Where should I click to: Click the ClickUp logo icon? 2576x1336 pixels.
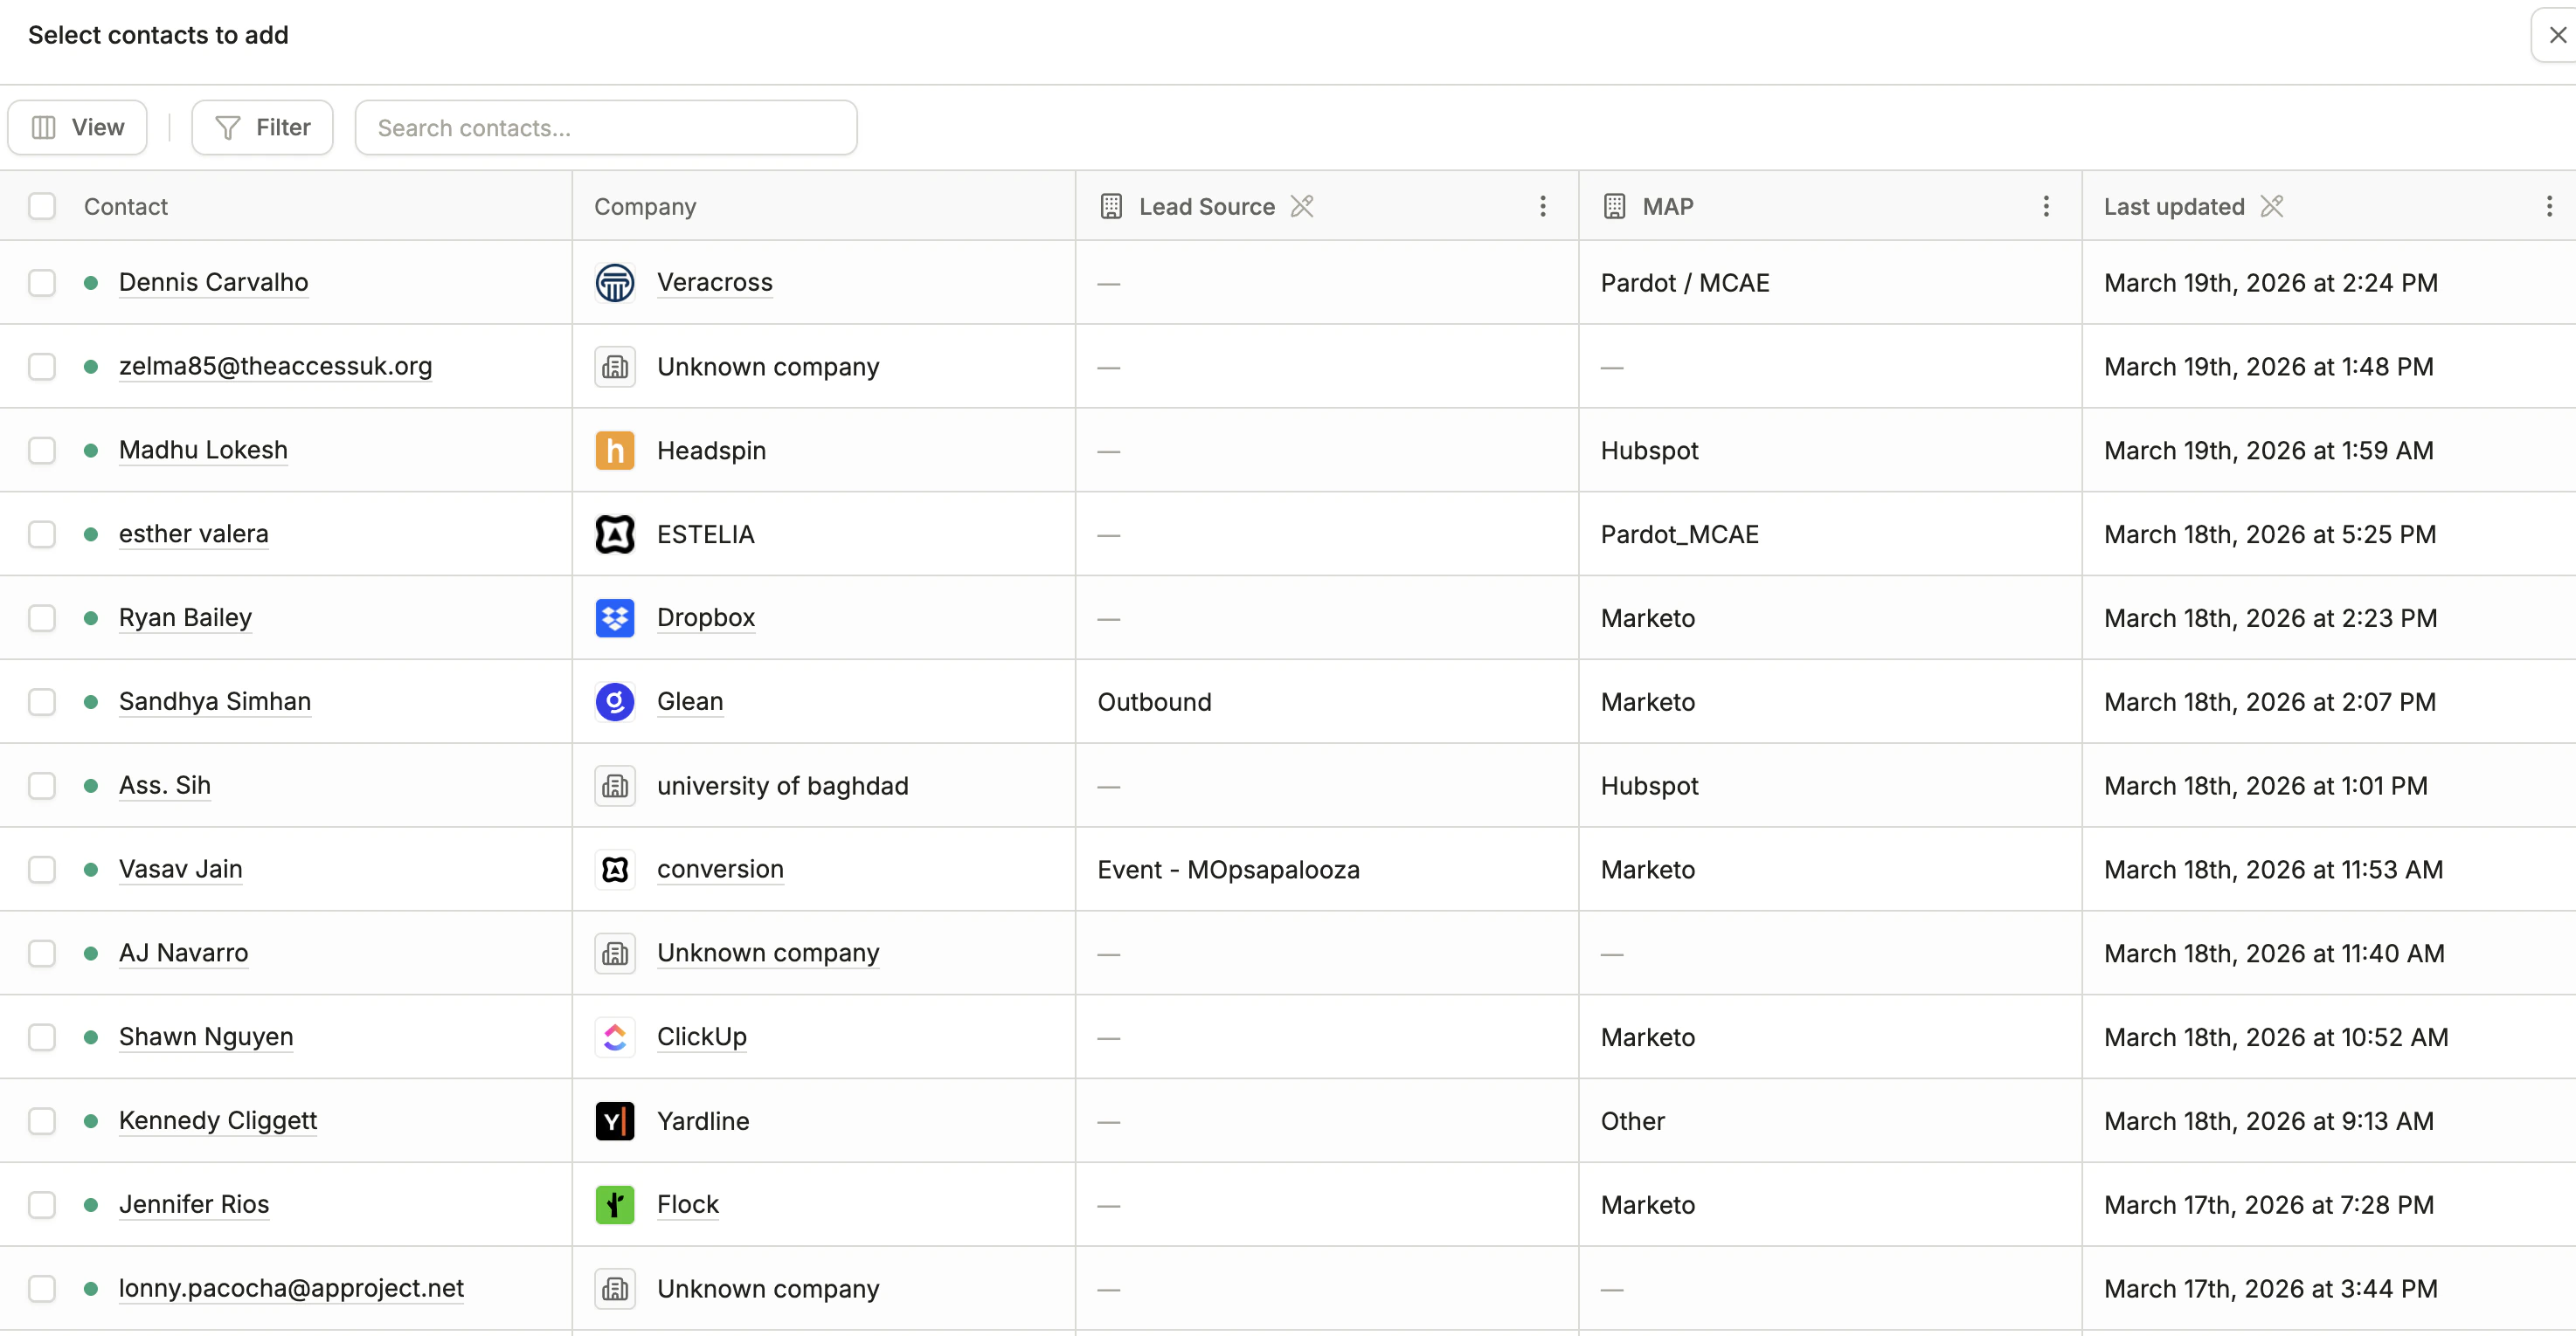point(614,1037)
